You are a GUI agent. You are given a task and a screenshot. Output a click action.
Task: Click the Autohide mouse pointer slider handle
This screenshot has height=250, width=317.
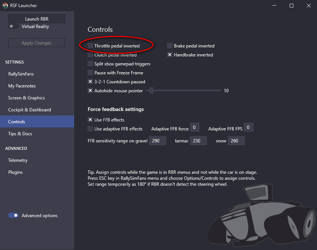pyautogui.click(x=151, y=90)
